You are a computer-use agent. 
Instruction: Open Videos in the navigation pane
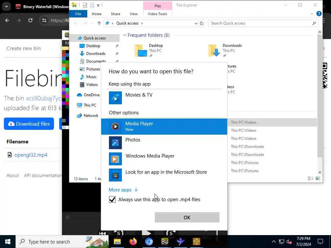92,85
